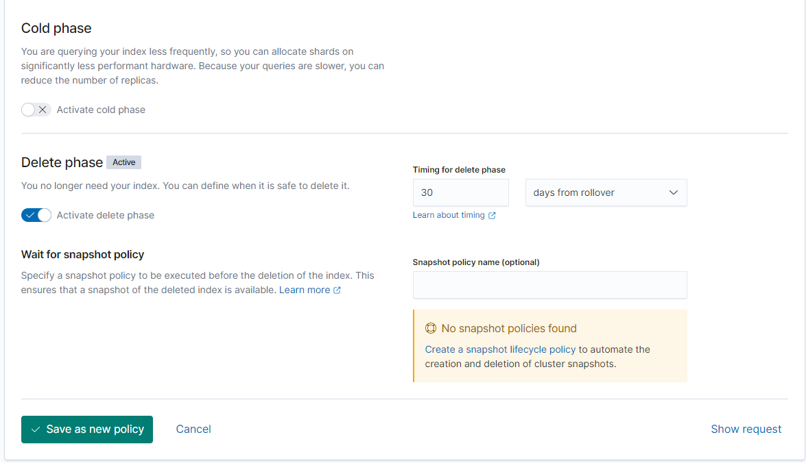Screen dimensions: 806x463
Task: Click the checkmark icon on the Save button
Action: pyautogui.click(x=36, y=429)
